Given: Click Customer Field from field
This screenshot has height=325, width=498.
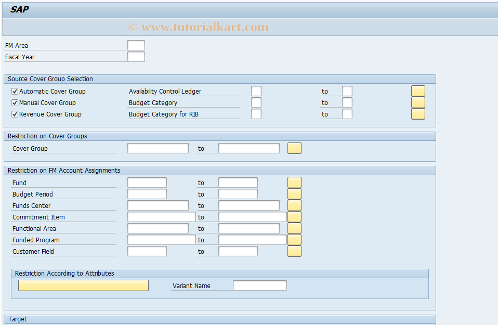Looking at the screenshot, I should 147,251.
